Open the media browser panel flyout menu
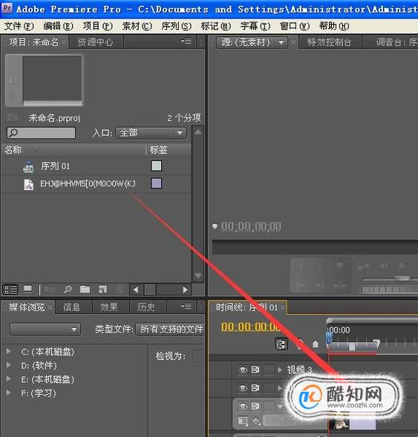Viewport: 418px width, 437px height. coord(186,306)
